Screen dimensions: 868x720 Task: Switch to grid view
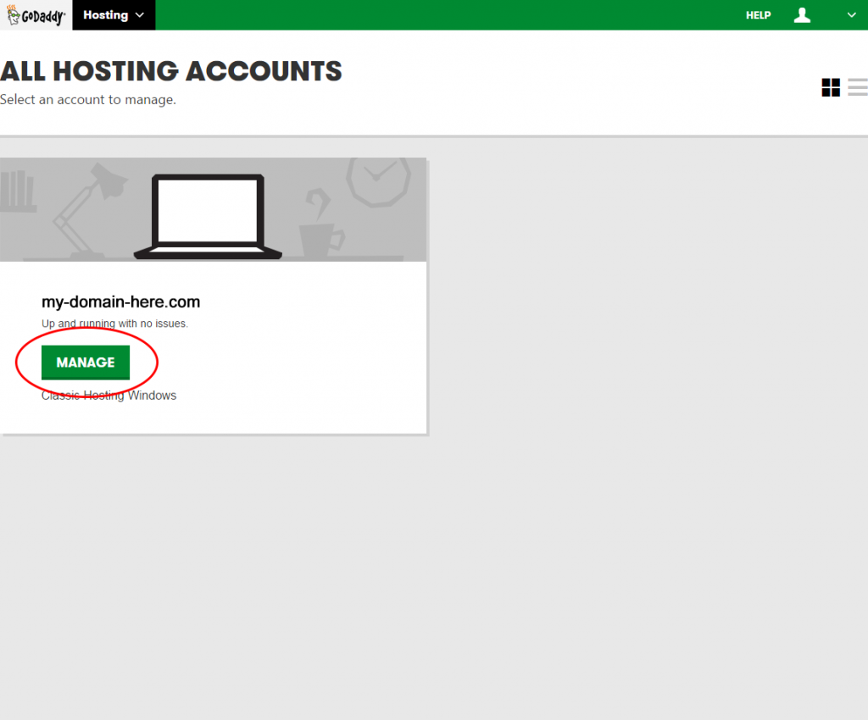point(831,87)
